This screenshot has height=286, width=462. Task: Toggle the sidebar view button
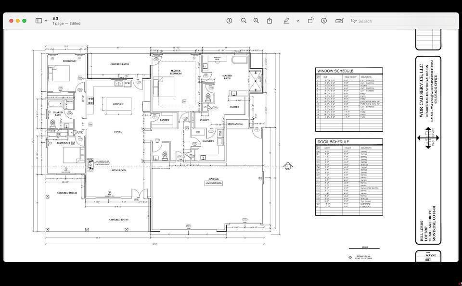[x=38, y=21]
